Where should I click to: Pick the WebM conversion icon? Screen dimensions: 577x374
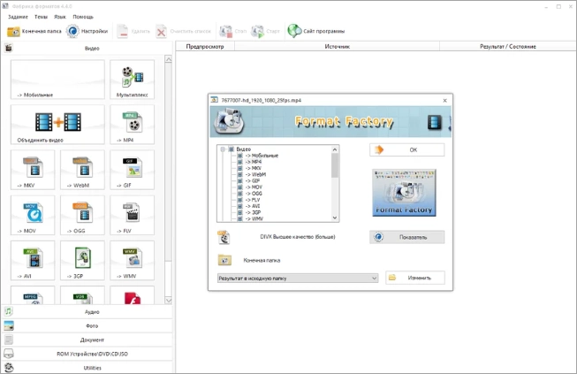(82, 169)
